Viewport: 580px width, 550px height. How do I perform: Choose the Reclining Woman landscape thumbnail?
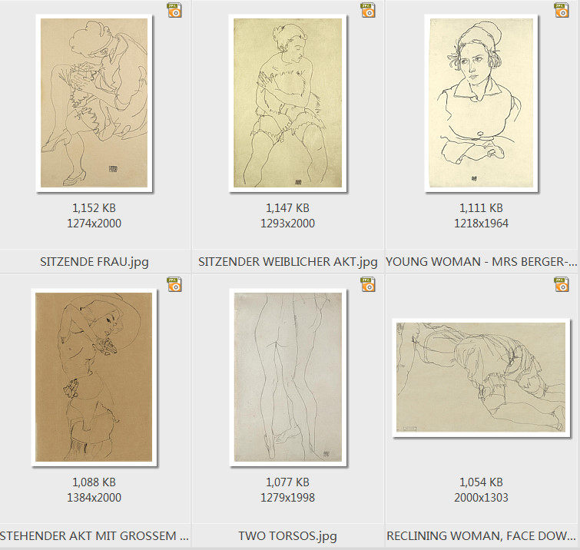pyautogui.click(x=481, y=378)
